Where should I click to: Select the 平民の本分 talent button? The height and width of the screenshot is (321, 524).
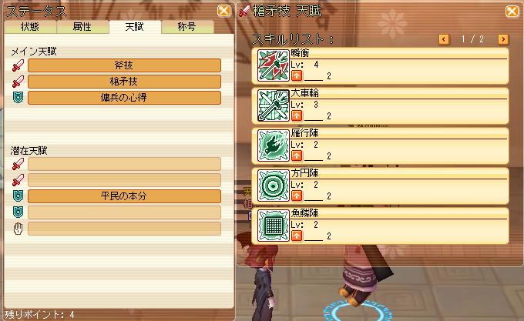pyautogui.click(x=124, y=196)
